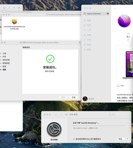Click 正在下载"macOS Monterey" text
133x148 pixels.
click(x=86, y=123)
